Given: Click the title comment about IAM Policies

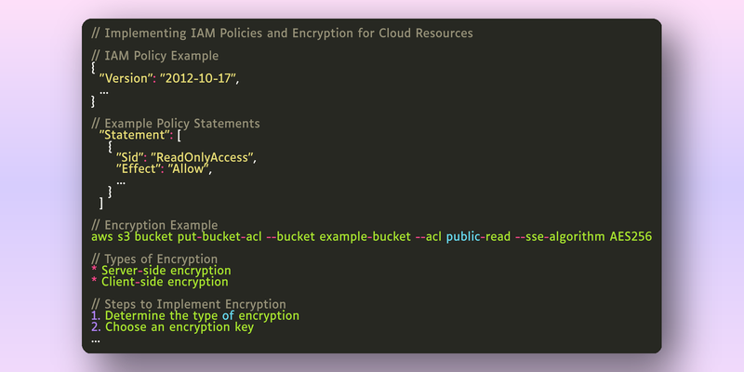Looking at the screenshot, I should pos(282,33).
